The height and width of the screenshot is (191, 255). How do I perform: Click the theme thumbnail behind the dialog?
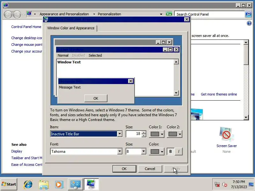click(197, 114)
